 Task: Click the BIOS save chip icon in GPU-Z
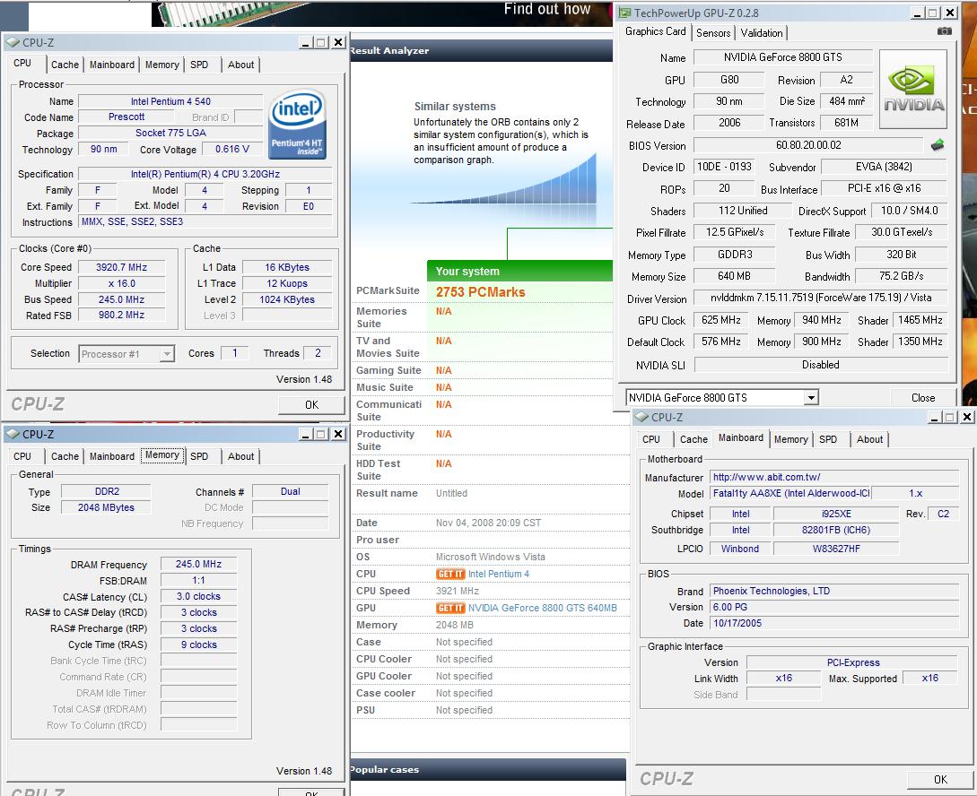(x=938, y=145)
